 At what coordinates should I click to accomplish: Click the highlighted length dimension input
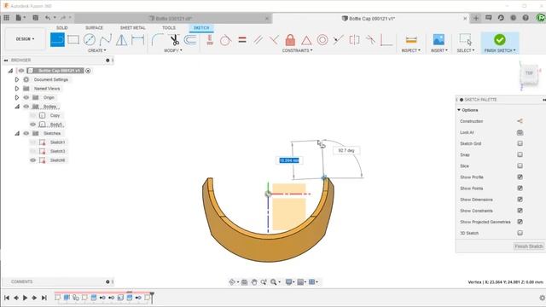289,160
